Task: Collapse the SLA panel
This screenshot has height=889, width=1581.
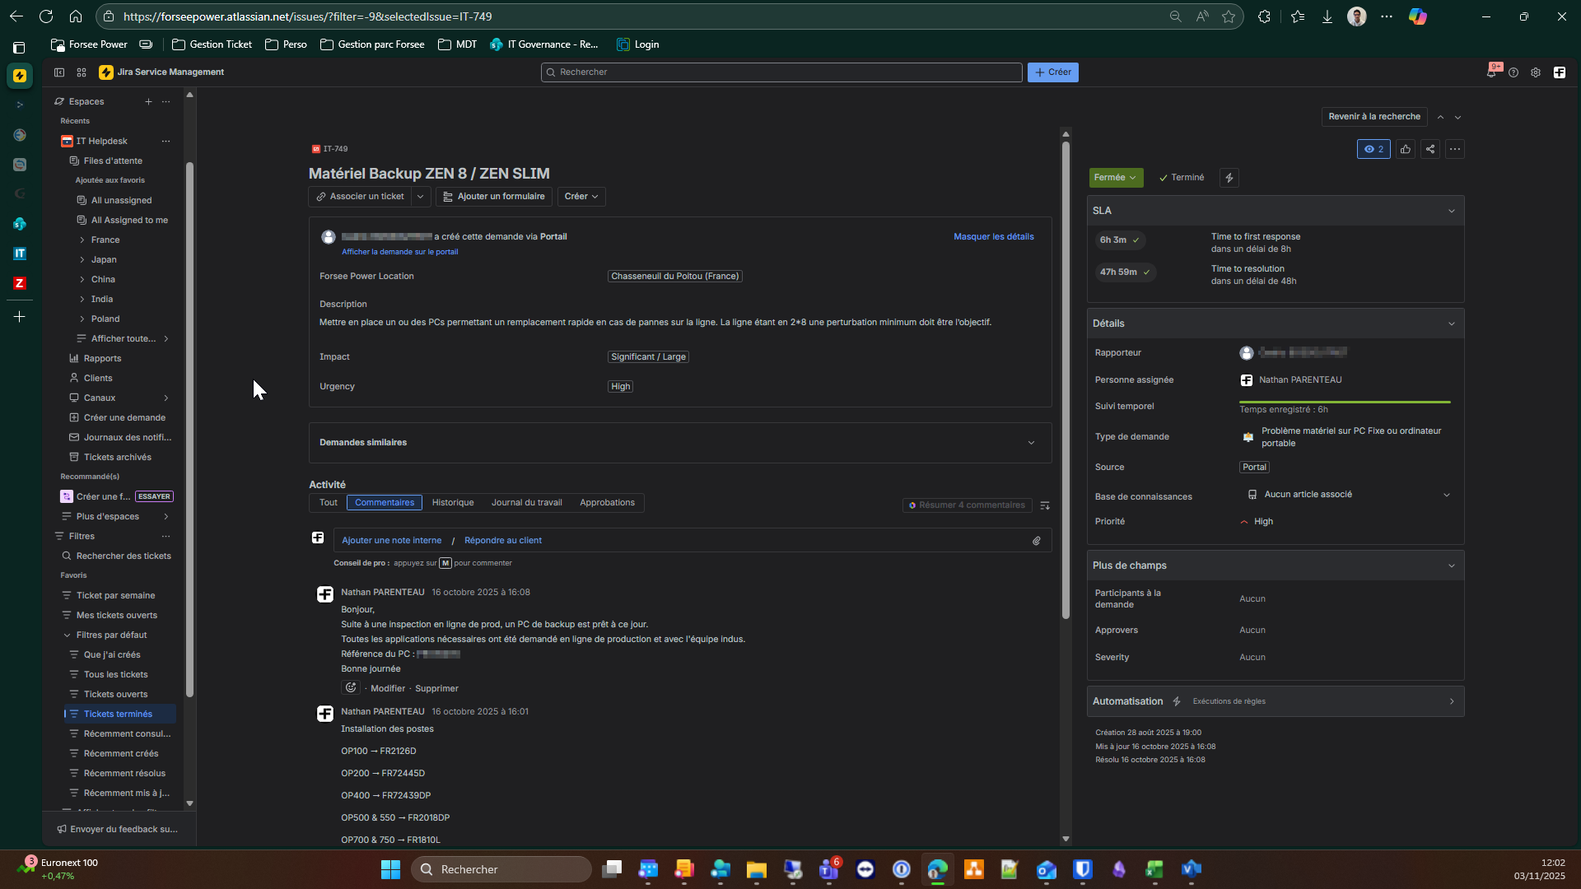Action: (x=1451, y=211)
